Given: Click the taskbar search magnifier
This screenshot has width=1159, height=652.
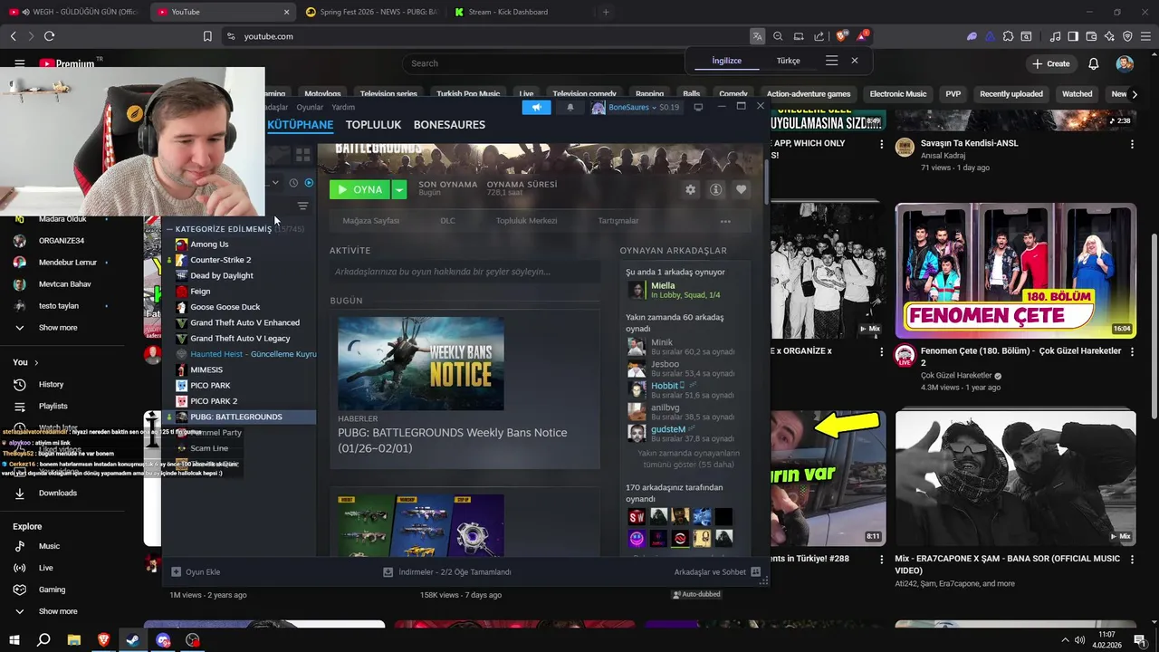Looking at the screenshot, I should 43,640.
